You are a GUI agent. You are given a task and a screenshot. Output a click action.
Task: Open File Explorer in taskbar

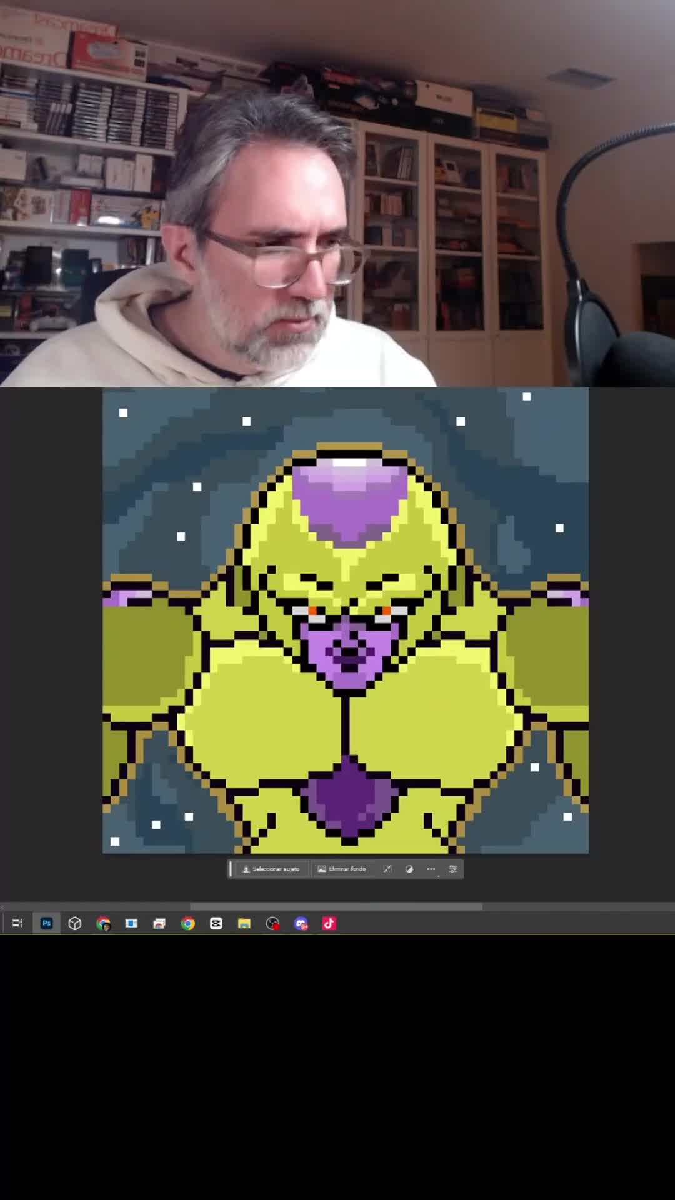point(244,923)
